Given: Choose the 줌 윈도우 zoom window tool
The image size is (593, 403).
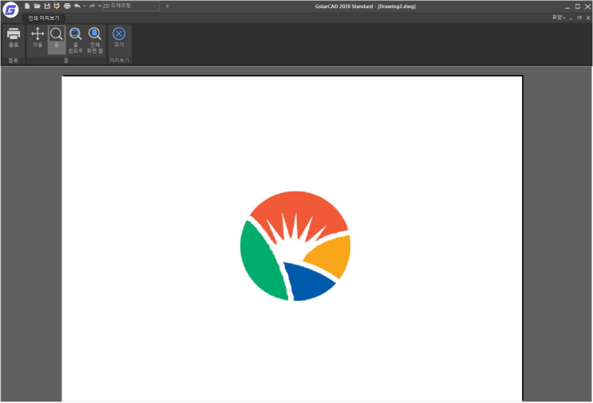Looking at the screenshot, I should (x=75, y=40).
